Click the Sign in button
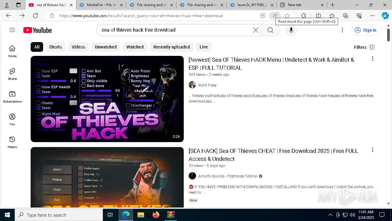The width and height of the screenshot is (392, 221). tap(366, 30)
